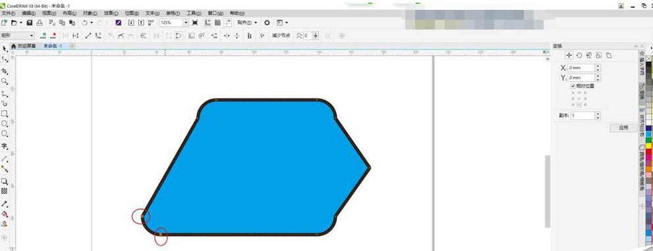Select the Zoom tool in toolbox
The image size is (653, 251).
click(5, 81)
